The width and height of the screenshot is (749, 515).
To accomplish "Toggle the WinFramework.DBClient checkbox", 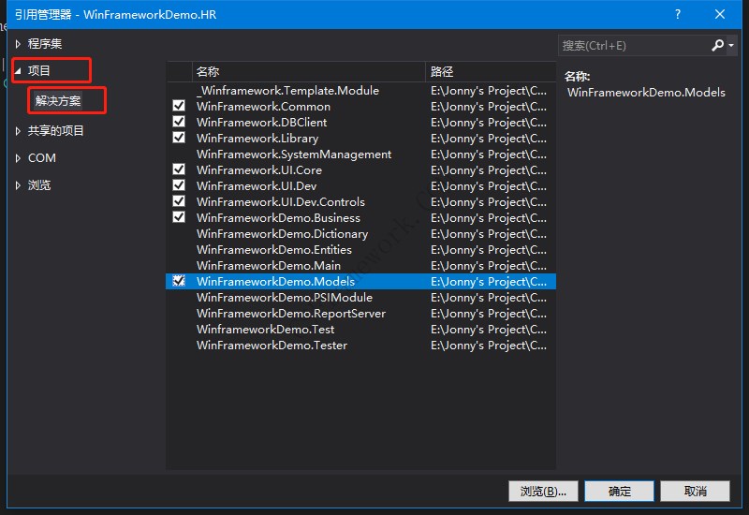I will click(179, 122).
